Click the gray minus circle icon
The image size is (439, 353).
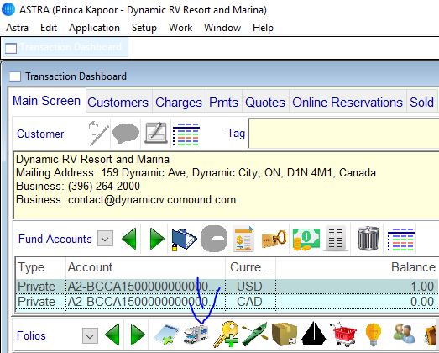[x=214, y=239]
